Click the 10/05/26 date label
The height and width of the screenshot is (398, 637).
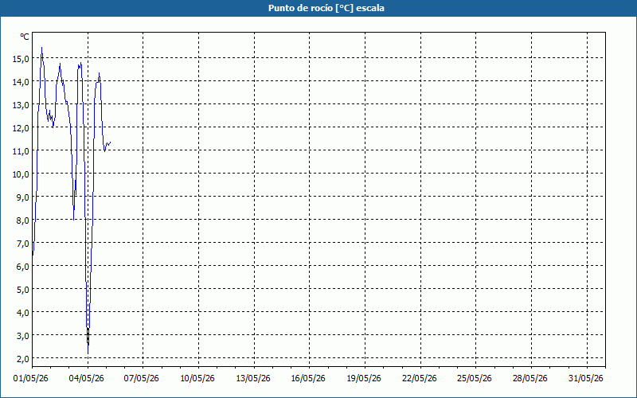(197, 379)
